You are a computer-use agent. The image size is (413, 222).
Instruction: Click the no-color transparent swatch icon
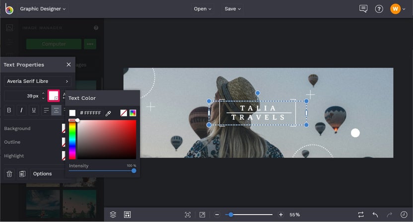click(x=124, y=113)
